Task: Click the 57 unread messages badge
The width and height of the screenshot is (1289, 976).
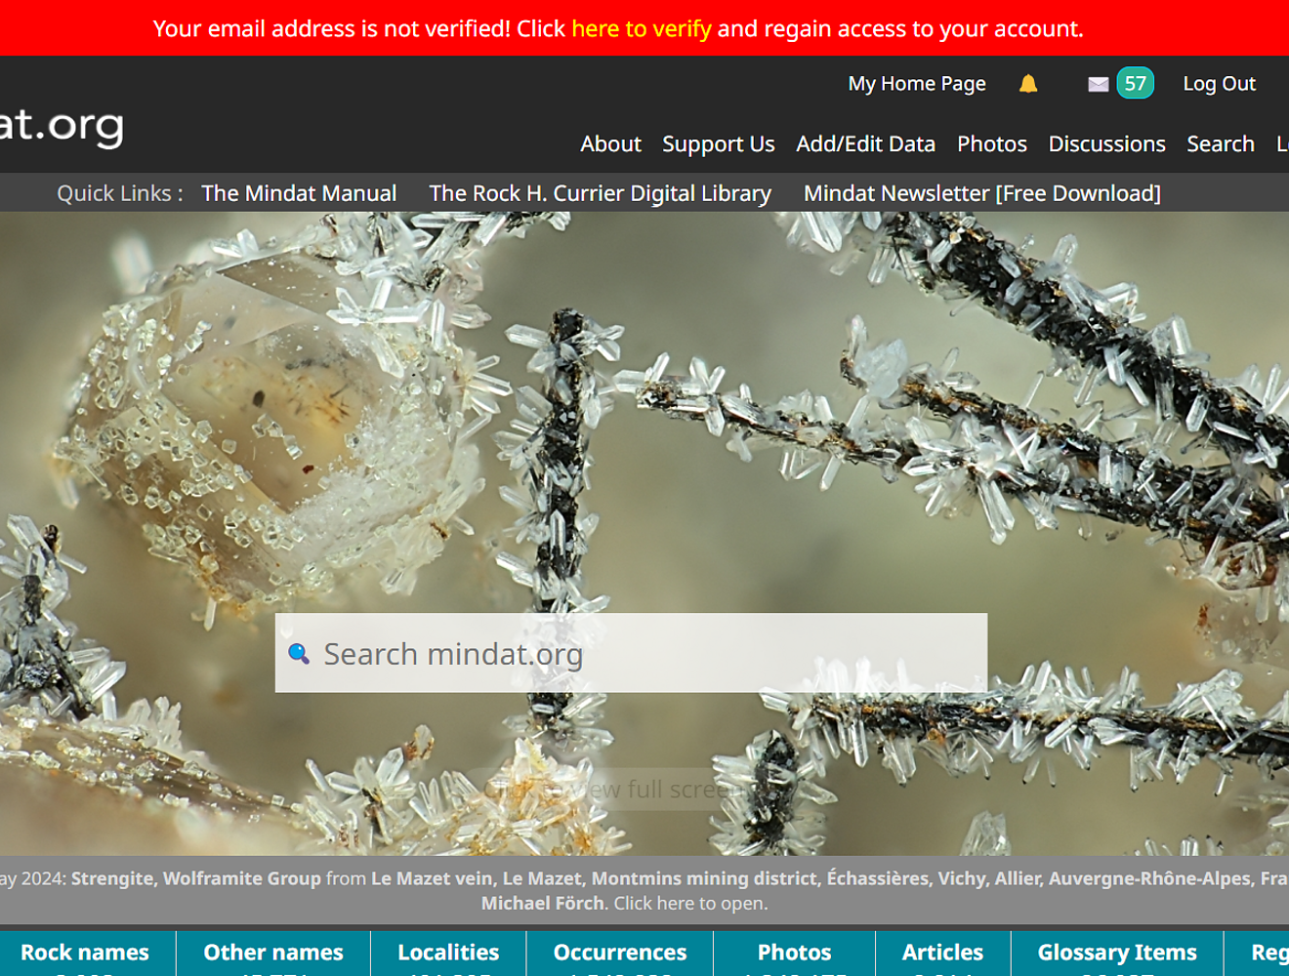Action: pos(1135,83)
